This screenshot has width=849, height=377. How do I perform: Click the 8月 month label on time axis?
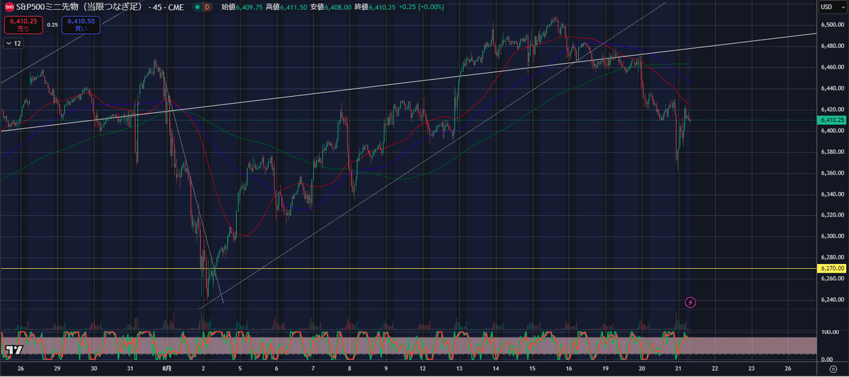pyautogui.click(x=167, y=369)
